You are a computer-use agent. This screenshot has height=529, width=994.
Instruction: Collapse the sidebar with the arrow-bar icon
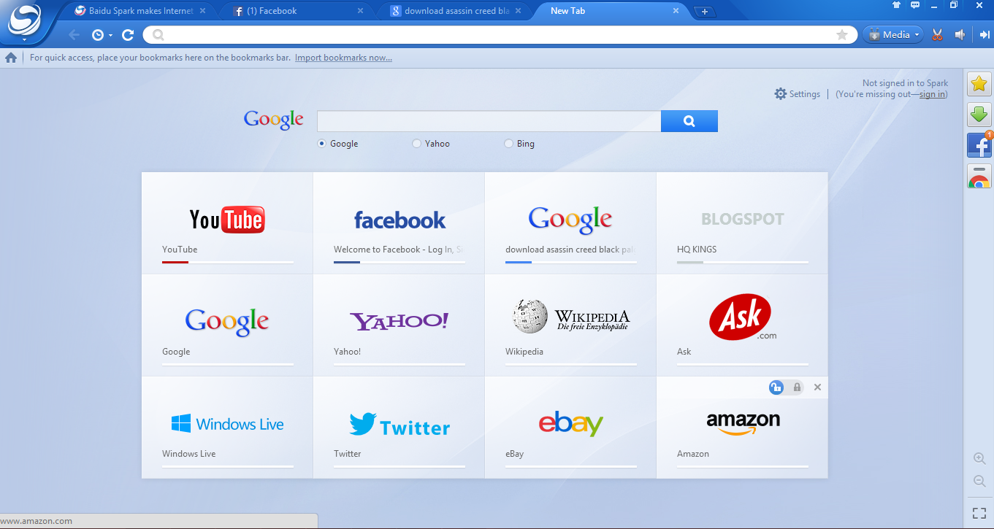coord(984,34)
